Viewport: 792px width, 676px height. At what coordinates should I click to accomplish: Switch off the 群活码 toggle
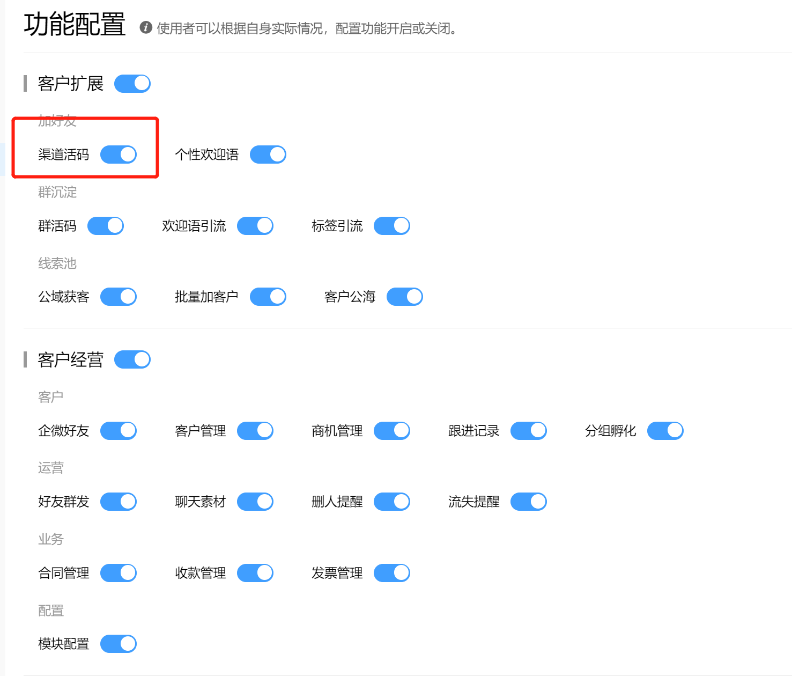(106, 226)
